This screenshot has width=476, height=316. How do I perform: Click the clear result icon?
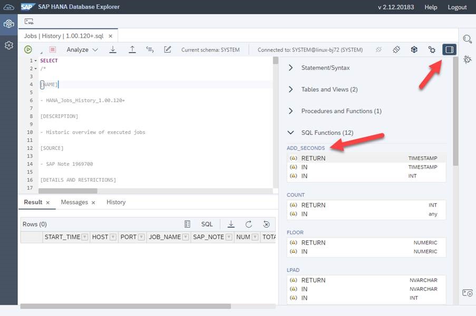(267, 224)
